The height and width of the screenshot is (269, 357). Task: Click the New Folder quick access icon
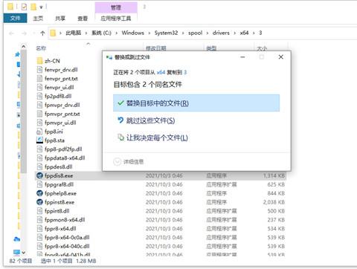pyautogui.click(x=33, y=7)
